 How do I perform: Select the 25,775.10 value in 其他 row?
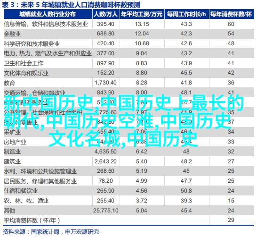click(x=106, y=211)
